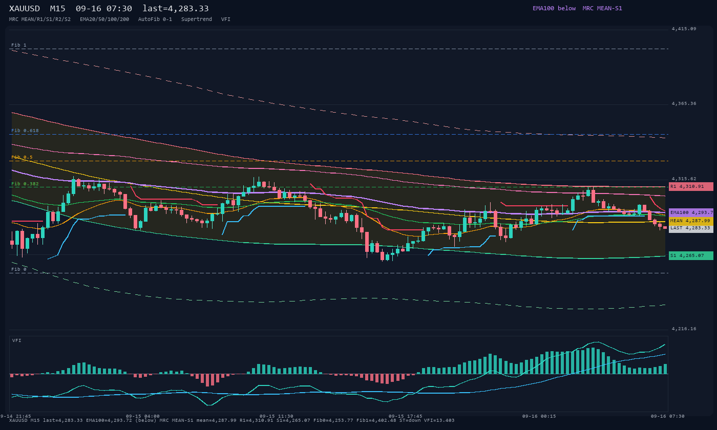The image size is (717, 430).
Task: Click the VFI label inside the lower indicator panel
Action: click(17, 340)
